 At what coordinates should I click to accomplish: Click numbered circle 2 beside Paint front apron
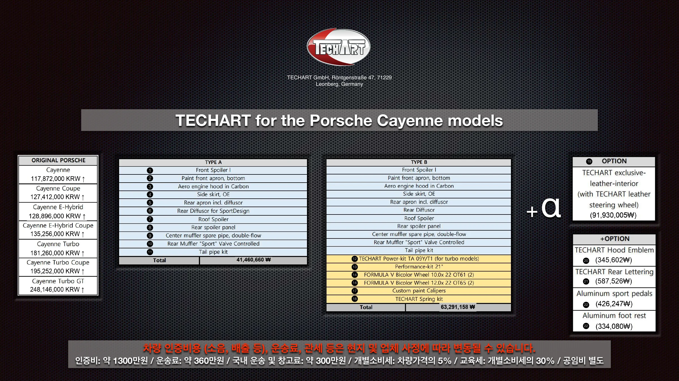[150, 178]
